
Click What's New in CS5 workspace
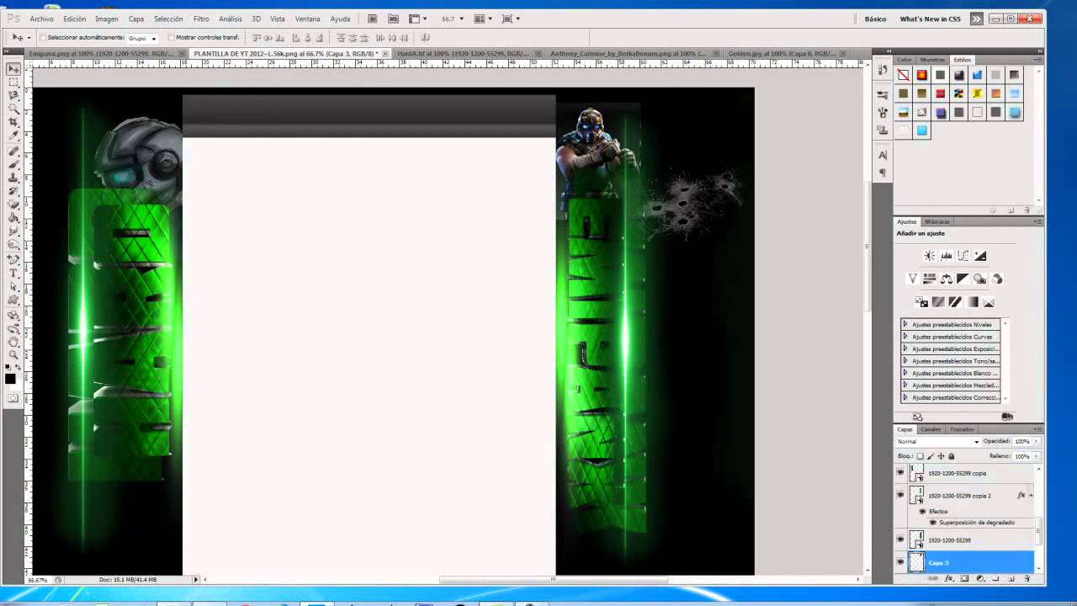[930, 19]
